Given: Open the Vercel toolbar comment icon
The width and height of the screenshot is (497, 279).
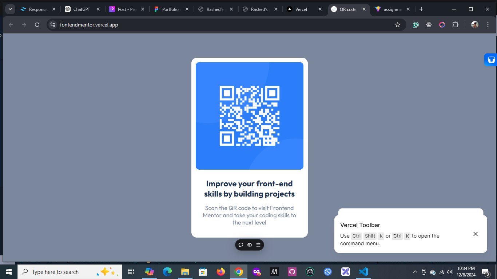Looking at the screenshot, I should coord(241,245).
